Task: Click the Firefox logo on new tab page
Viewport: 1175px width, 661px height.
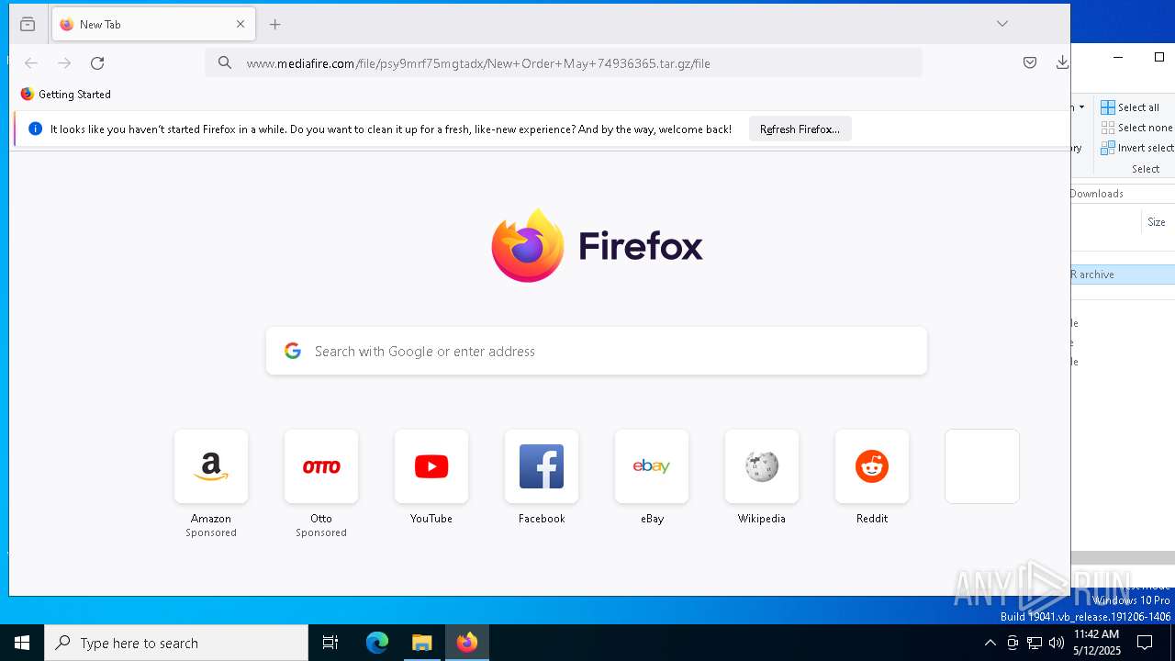Action: (597, 245)
